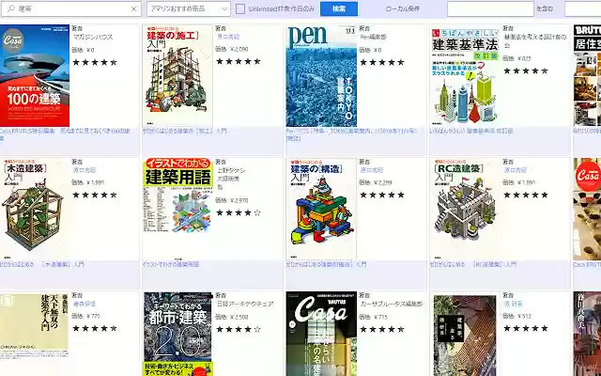Image resolution: width=601 pixels, height=376 pixels.
Task: Click the ゼロからはじめる建築の[構造]入門 title link
Action: [326, 264]
